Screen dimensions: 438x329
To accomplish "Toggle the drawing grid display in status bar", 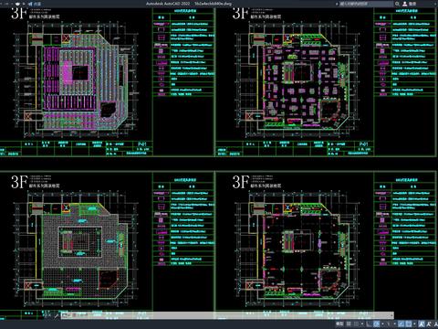I will pyautogui.click(x=349, y=324).
